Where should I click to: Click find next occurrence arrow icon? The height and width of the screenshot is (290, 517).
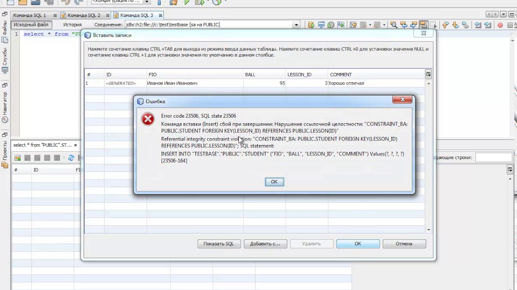pyautogui.click(x=413, y=25)
